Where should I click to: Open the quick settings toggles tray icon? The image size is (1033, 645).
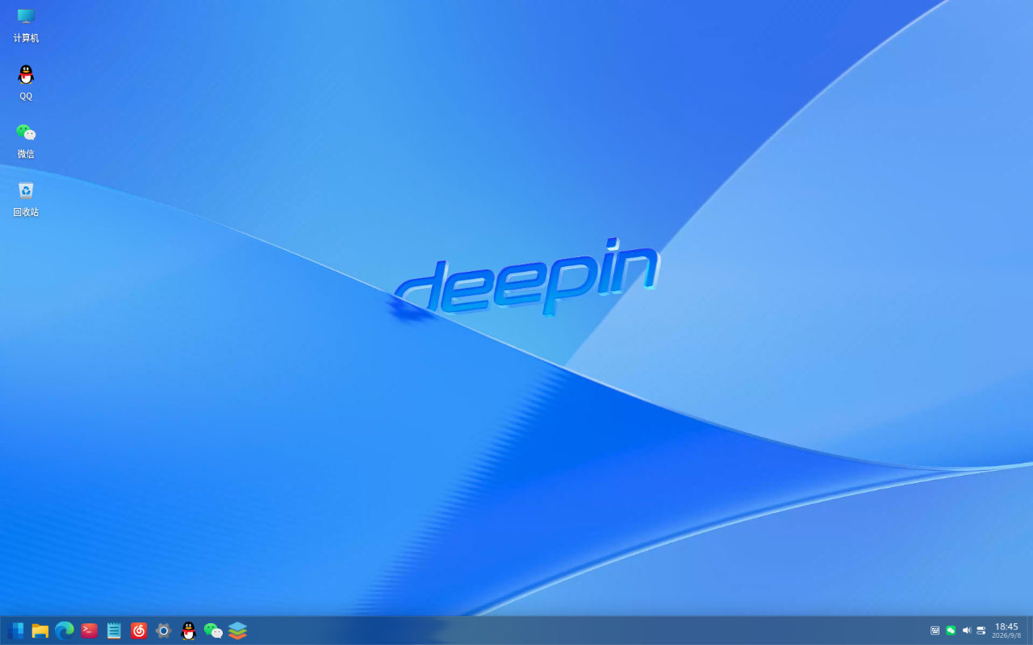[981, 630]
